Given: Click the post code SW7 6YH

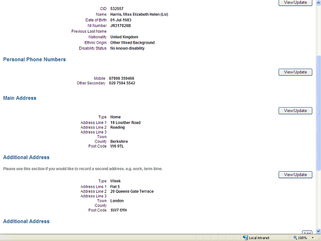Looking at the screenshot, I should tap(118, 210).
